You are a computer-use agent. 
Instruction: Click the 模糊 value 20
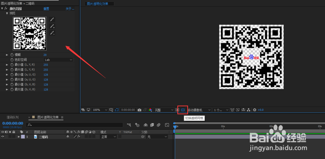tap(45, 55)
